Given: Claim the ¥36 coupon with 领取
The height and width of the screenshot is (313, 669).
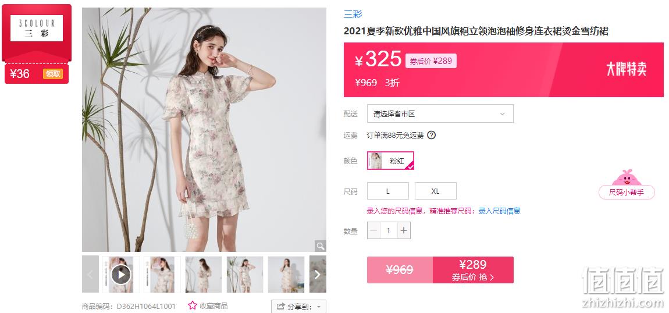Looking at the screenshot, I should pos(53,74).
